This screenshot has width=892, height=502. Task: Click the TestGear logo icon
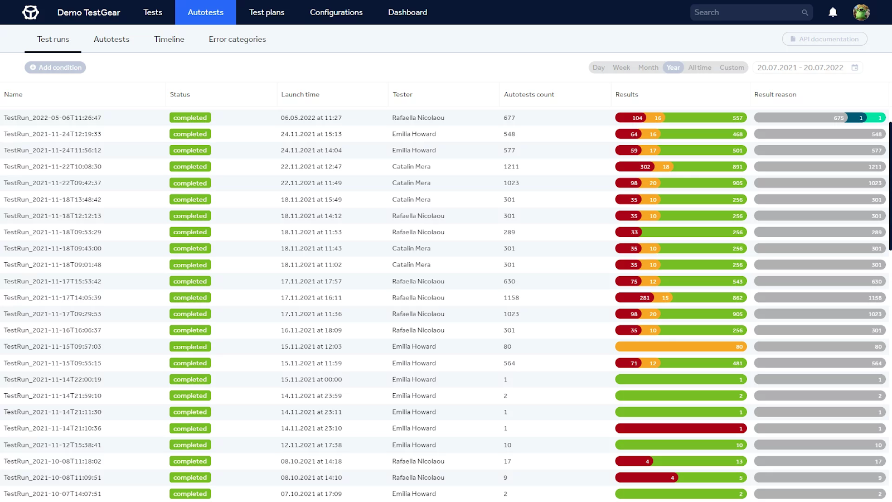[x=31, y=12]
